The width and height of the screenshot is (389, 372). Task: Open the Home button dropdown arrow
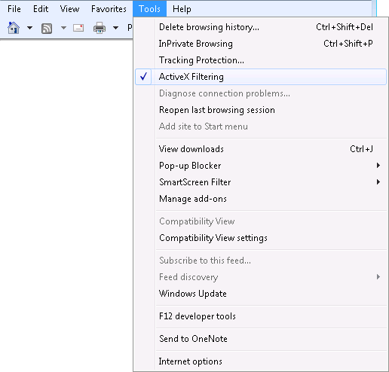click(29, 28)
